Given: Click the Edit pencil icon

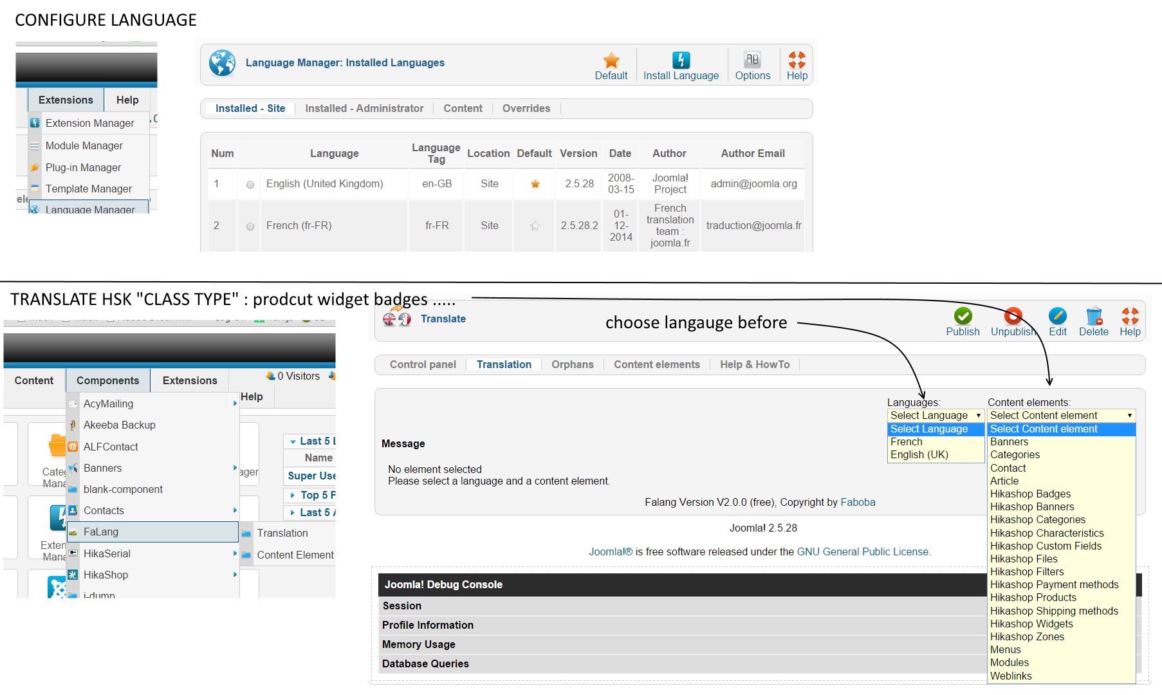Looking at the screenshot, I should [1057, 316].
